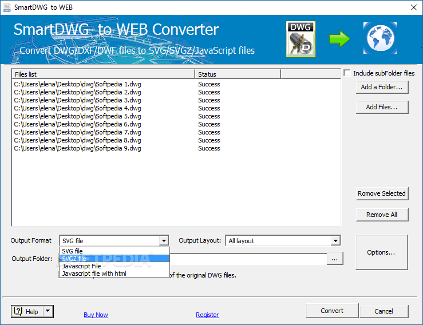Choose SVGZ file option in list
Image resolution: width=423 pixels, height=325 pixels.
click(114, 259)
